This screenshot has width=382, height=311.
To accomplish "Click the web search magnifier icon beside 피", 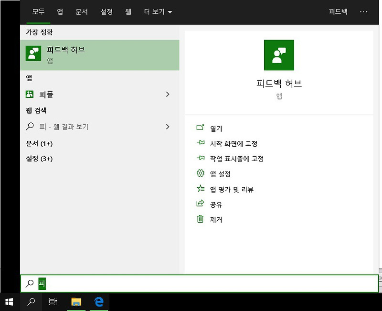I will (x=30, y=127).
